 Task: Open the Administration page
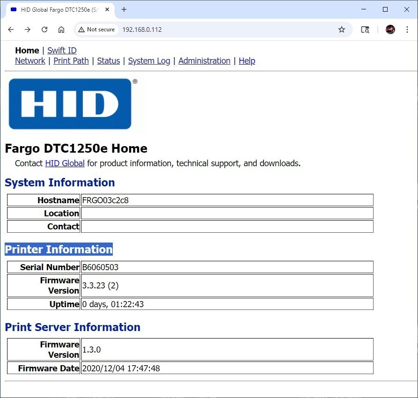(x=204, y=61)
